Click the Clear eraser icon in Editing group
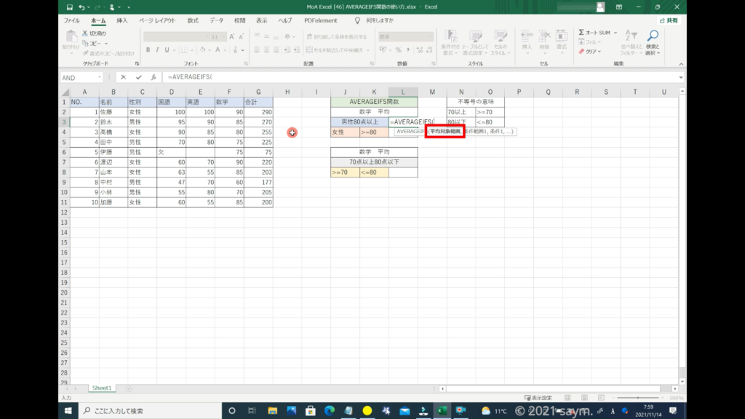The height and width of the screenshot is (419, 745). point(582,52)
